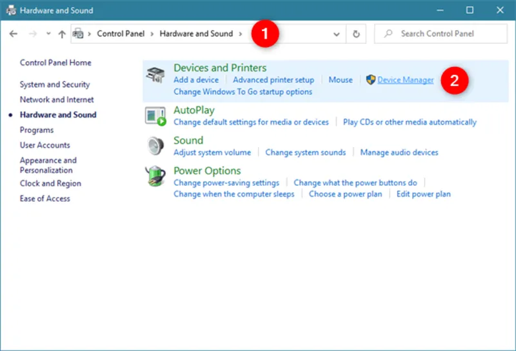Expand chevron after address bar icon
The image size is (516, 351).
[x=89, y=34]
